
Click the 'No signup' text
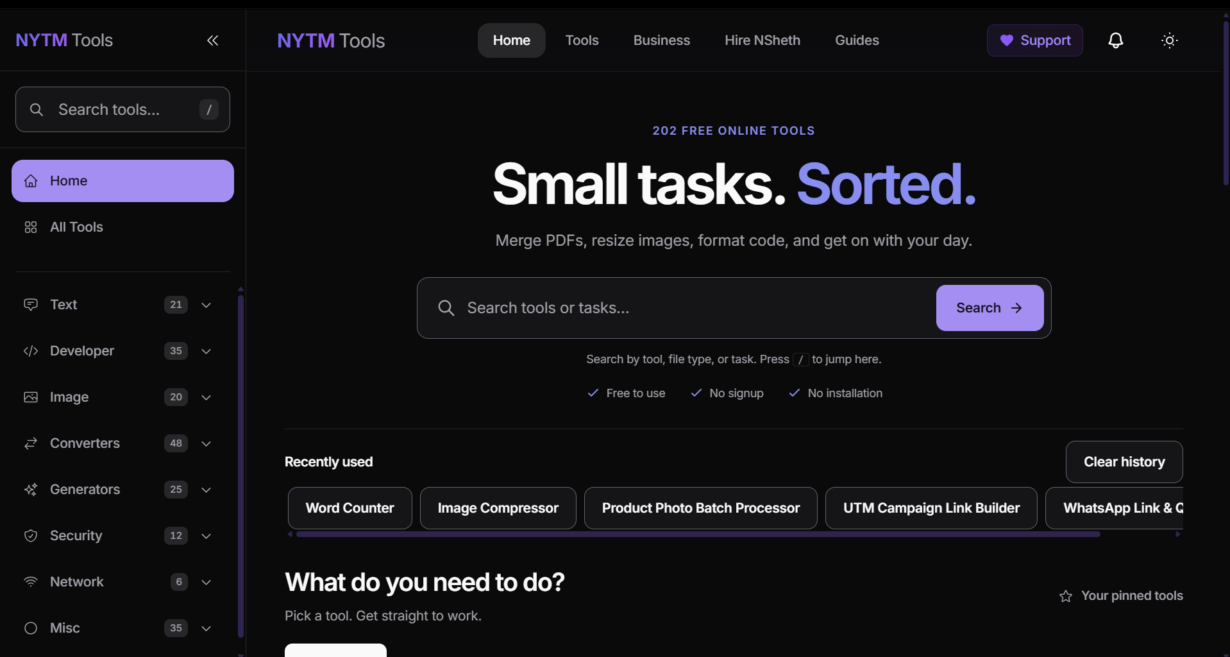point(736,393)
